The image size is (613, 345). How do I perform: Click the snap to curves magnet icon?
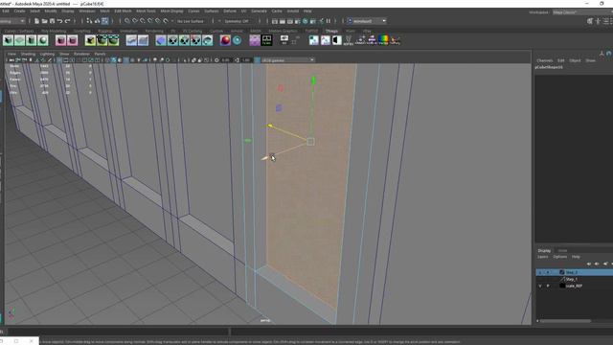click(135, 21)
